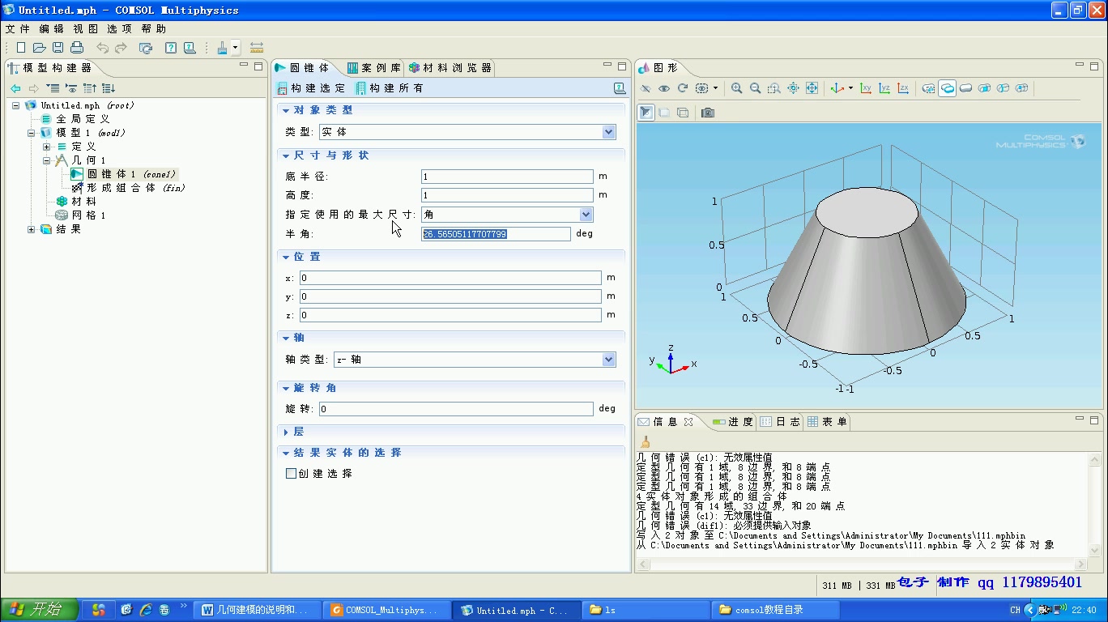Click the Zoom Extents icon in Graphics toolbar

click(x=812, y=88)
